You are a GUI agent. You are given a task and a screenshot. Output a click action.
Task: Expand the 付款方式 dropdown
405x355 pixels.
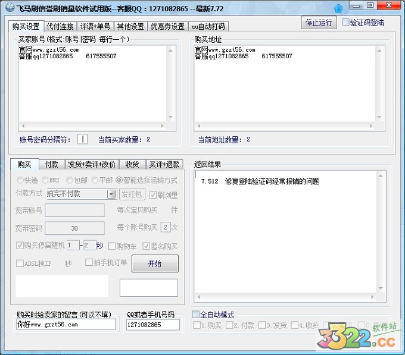click(111, 194)
